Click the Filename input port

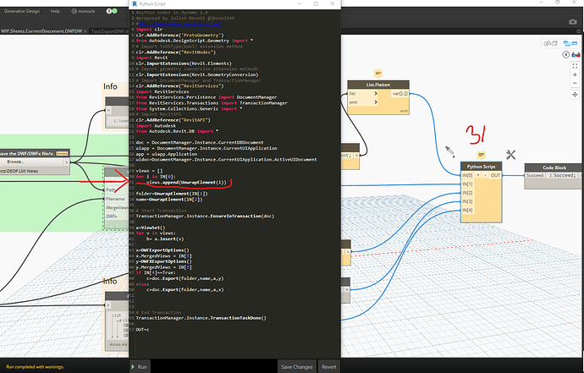115,199
